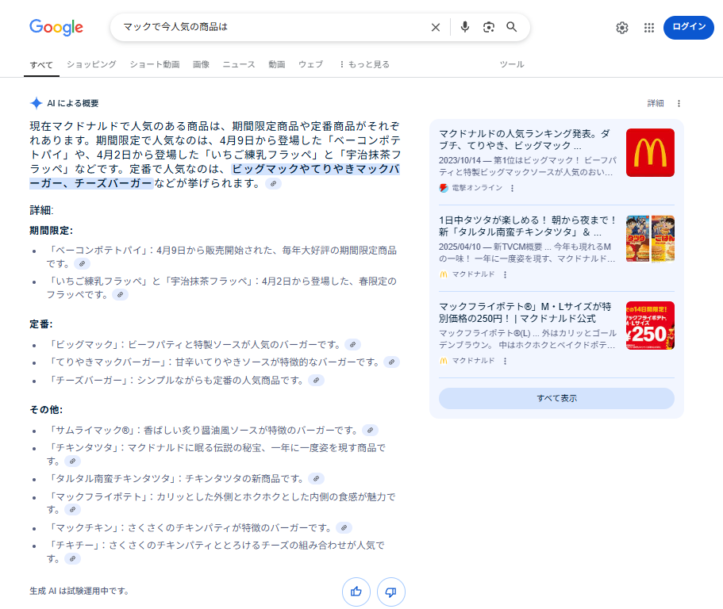Open source link icon for チーズバーガー bullet
The width and height of the screenshot is (723, 609).
[x=317, y=381]
